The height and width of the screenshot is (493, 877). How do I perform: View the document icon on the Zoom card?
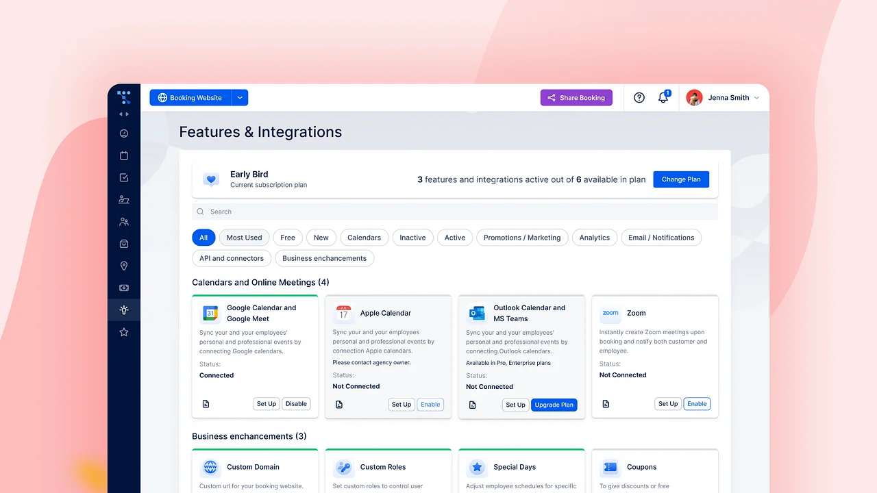click(606, 403)
